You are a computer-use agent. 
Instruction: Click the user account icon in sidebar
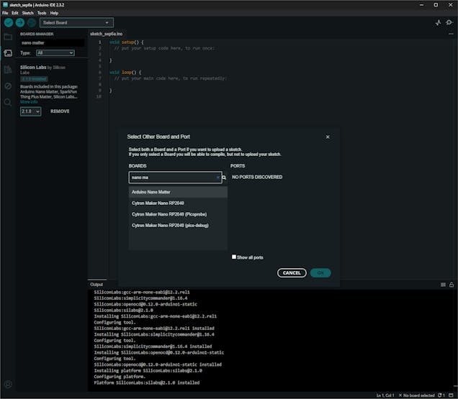point(8,385)
